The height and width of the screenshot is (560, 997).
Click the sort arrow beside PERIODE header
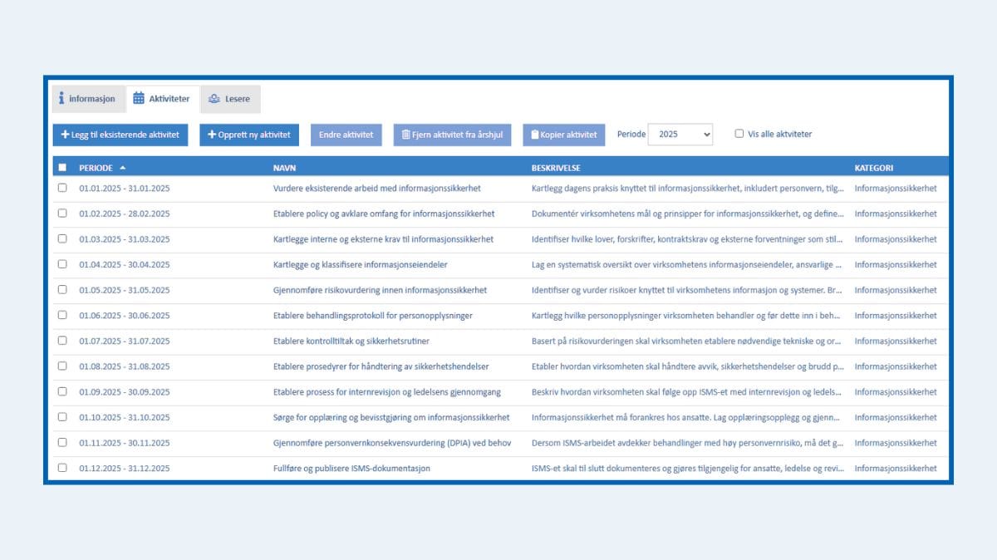123,168
